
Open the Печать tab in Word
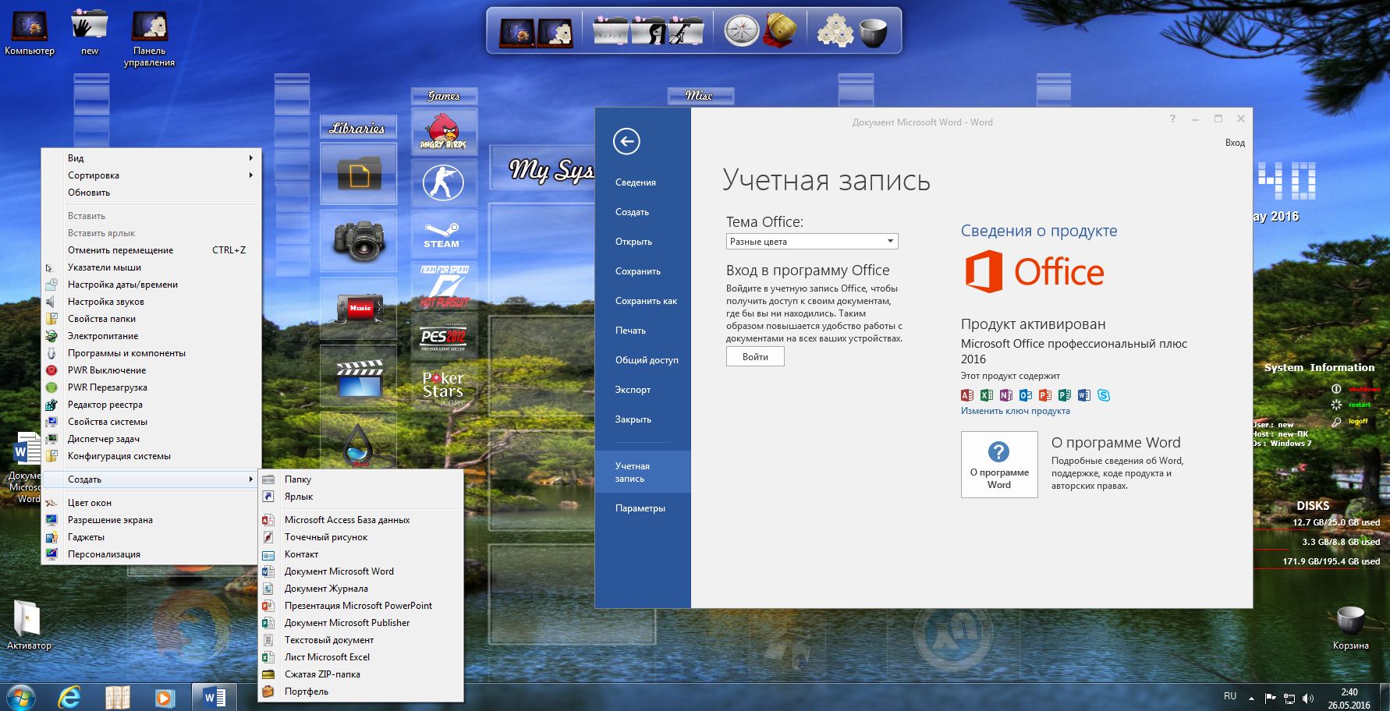[x=643, y=331]
